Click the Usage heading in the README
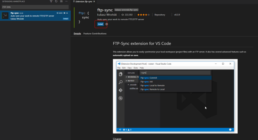 point(117,139)
